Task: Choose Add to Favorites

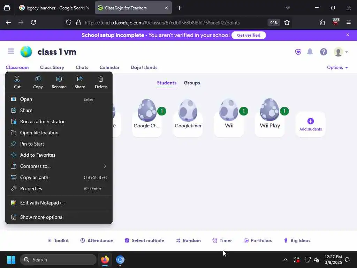Action: 59,155
